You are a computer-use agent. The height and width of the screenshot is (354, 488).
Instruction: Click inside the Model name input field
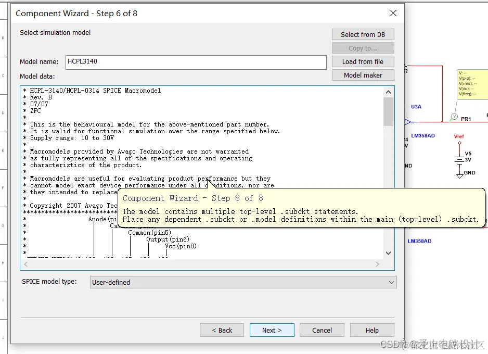[x=195, y=62]
